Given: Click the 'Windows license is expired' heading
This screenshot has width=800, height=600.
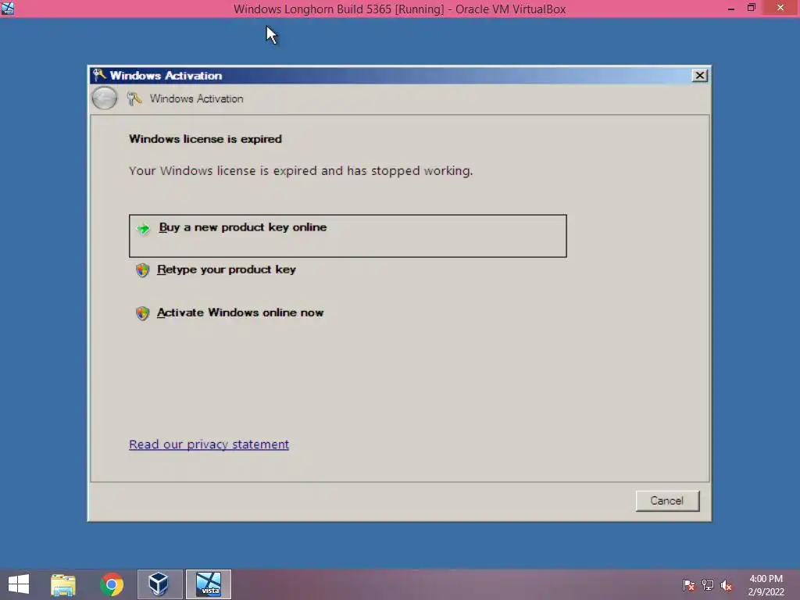Looking at the screenshot, I should coord(205,139).
